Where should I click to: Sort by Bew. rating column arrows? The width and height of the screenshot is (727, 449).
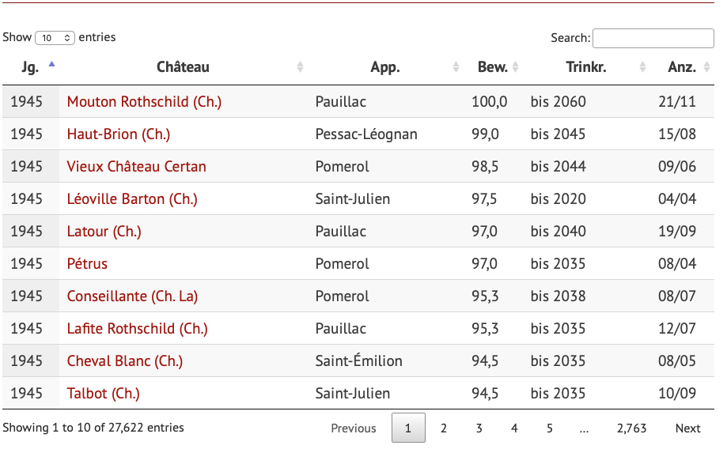(516, 67)
